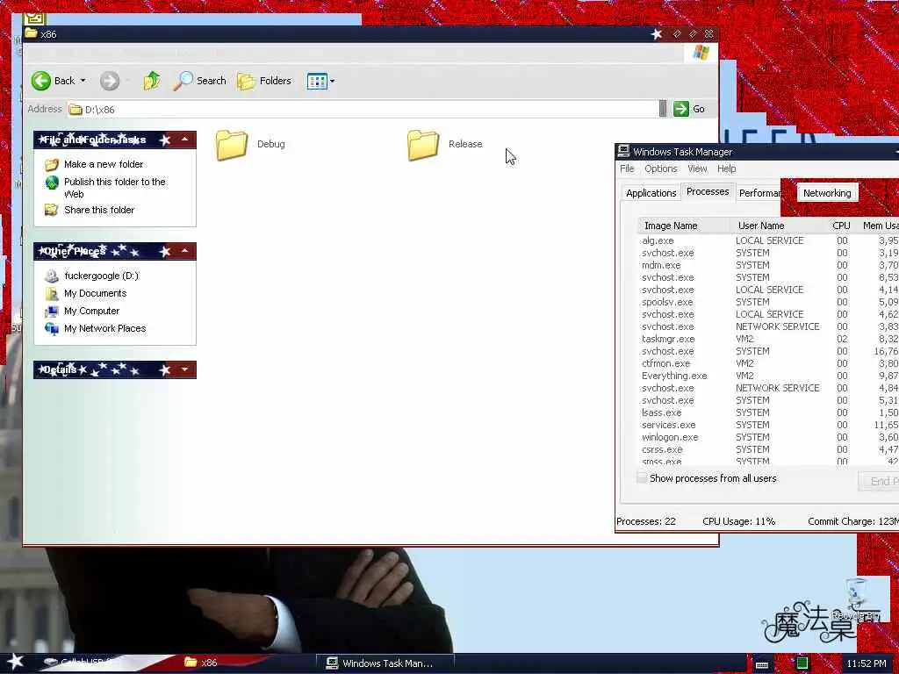Select the services.exe process row
The width and height of the screenshot is (899, 674).
(768, 425)
